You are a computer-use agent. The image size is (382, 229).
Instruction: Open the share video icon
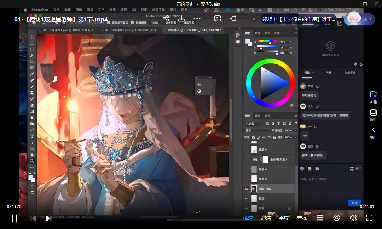point(166,19)
